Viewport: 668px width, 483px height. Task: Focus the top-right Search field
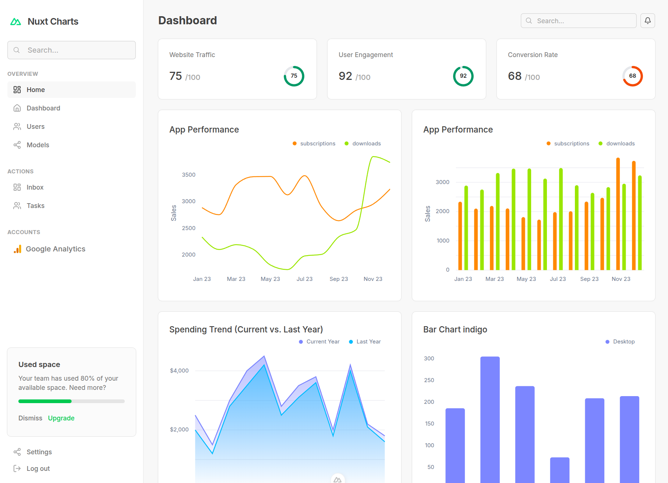(579, 21)
